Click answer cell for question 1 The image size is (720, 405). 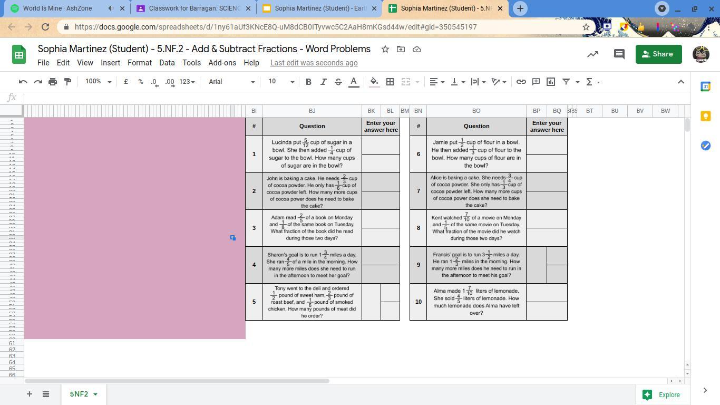click(x=381, y=146)
